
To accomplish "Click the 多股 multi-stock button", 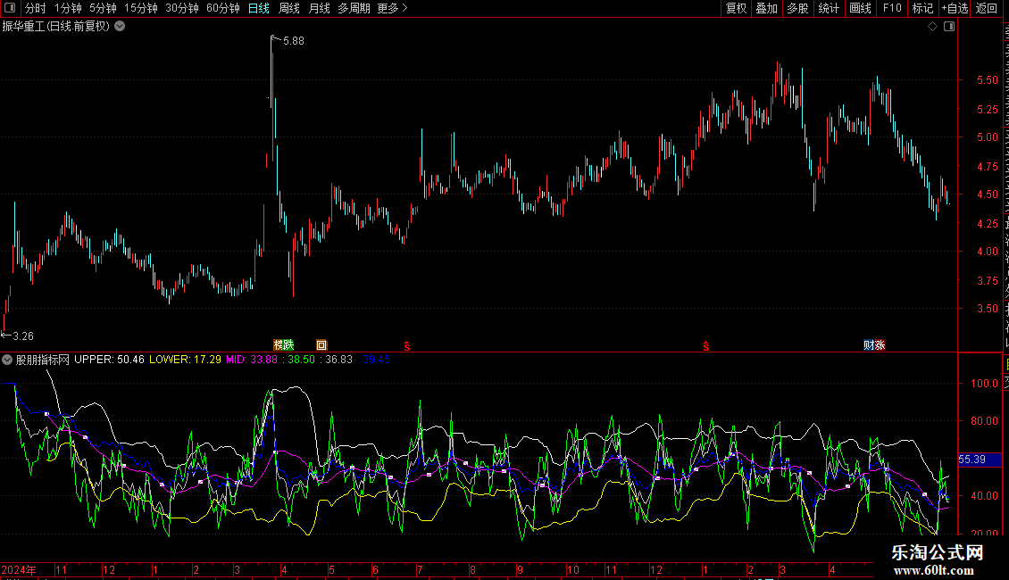I will click(797, 8).
